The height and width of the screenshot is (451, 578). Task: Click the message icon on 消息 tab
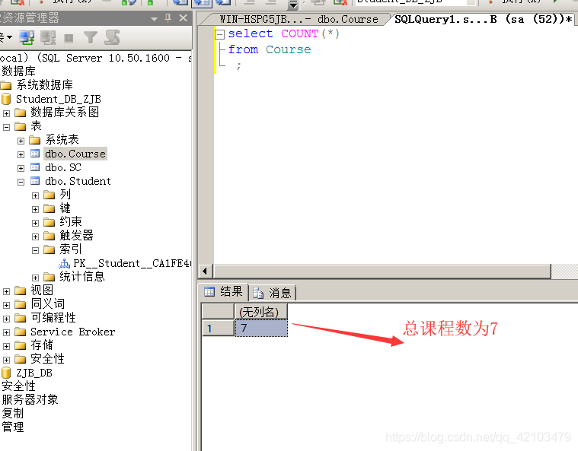click(x=258, y=293)
